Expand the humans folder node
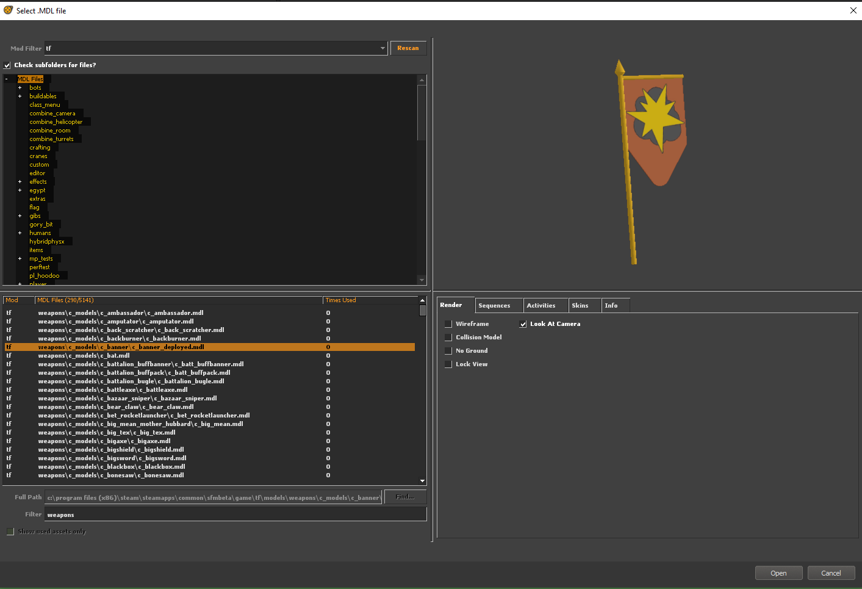862x589 pixels. 20,233
